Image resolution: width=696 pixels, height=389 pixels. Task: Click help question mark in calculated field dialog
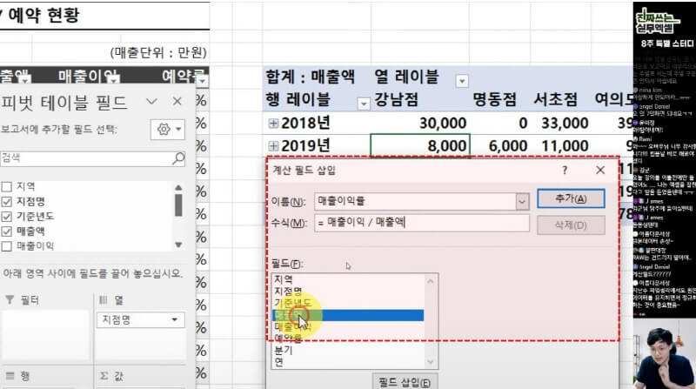[x=565, y=170]
